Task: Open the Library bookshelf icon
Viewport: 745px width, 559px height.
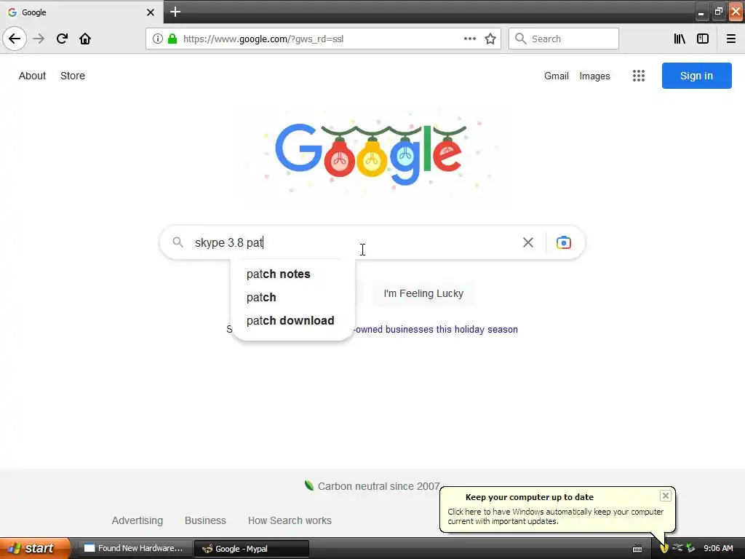Action: pos(680,39)
